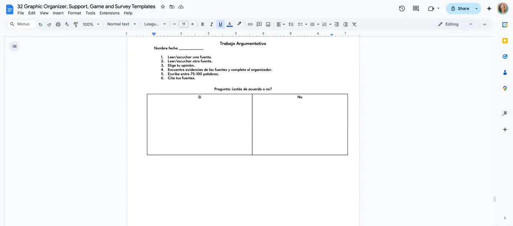Open the Help menu
The image size is (513, 226).
coord(128,13)
